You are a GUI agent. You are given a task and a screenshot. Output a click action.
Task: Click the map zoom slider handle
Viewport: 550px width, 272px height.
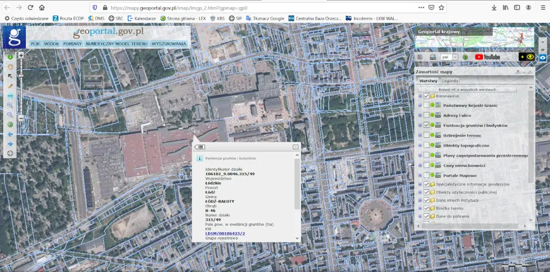21,76
